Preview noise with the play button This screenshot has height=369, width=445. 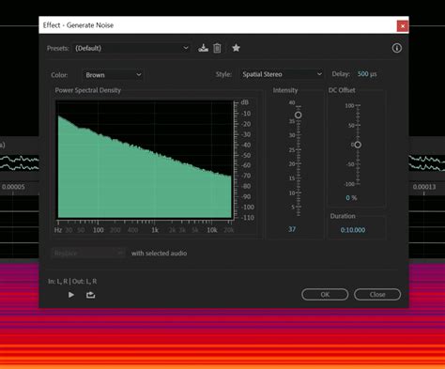pos(71,295)
